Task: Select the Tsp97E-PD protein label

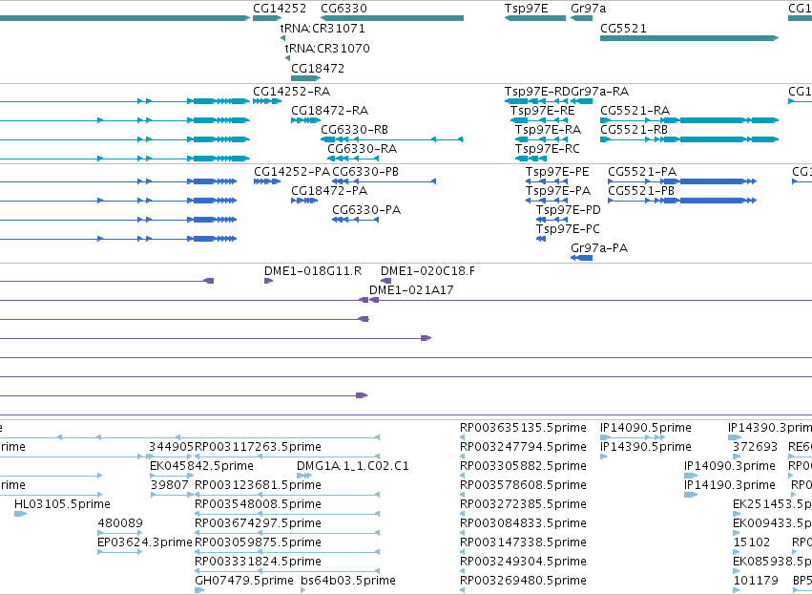Action: 568,210
